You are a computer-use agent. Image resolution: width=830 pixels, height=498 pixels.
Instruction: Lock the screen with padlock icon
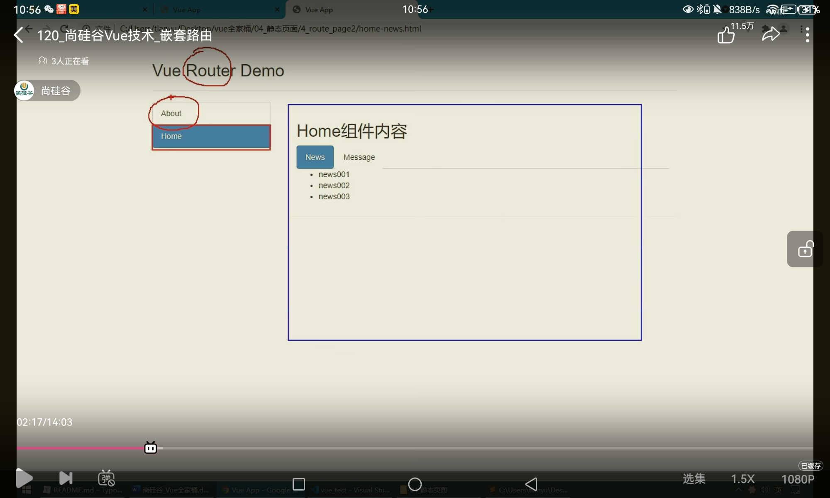[x=805, y=249]
